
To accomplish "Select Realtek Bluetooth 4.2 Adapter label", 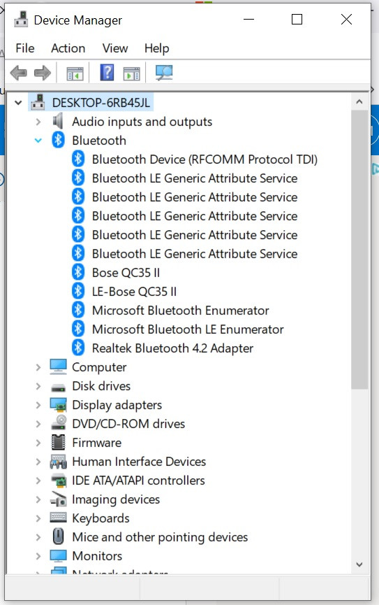I will [x=172, y=348].
